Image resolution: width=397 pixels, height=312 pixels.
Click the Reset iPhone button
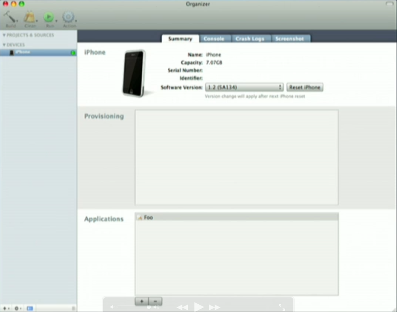[305, 87]
